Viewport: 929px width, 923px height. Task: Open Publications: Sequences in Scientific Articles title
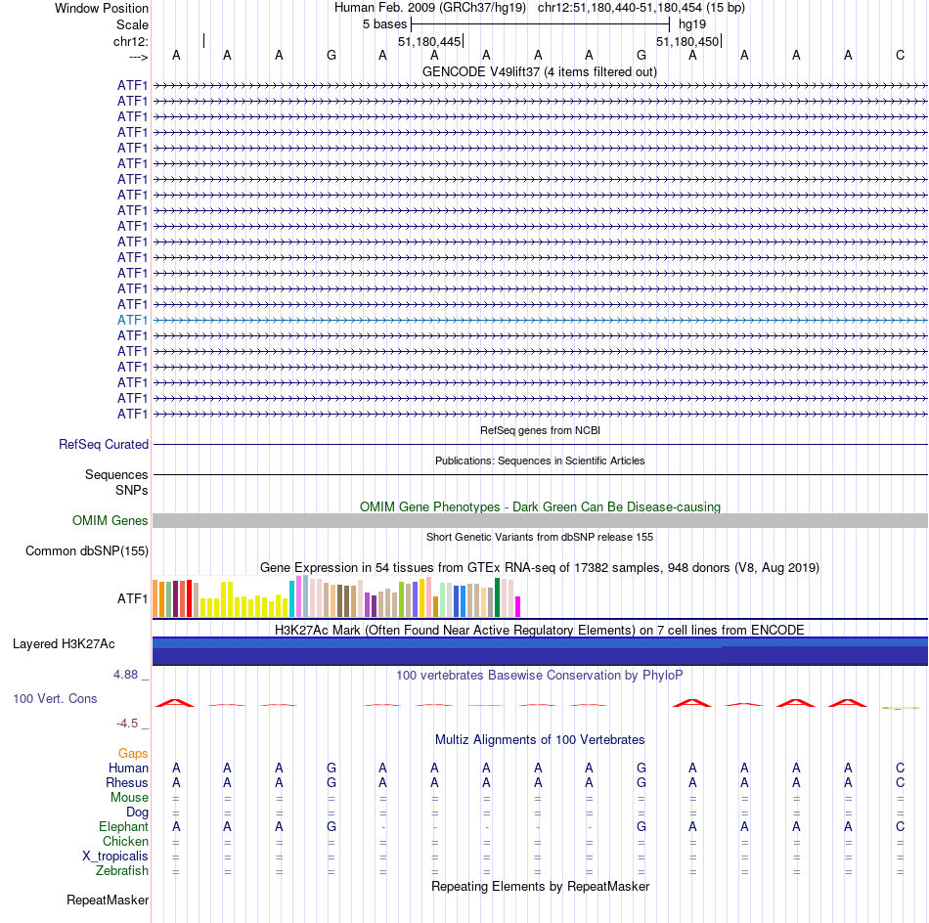coord(540,461)
